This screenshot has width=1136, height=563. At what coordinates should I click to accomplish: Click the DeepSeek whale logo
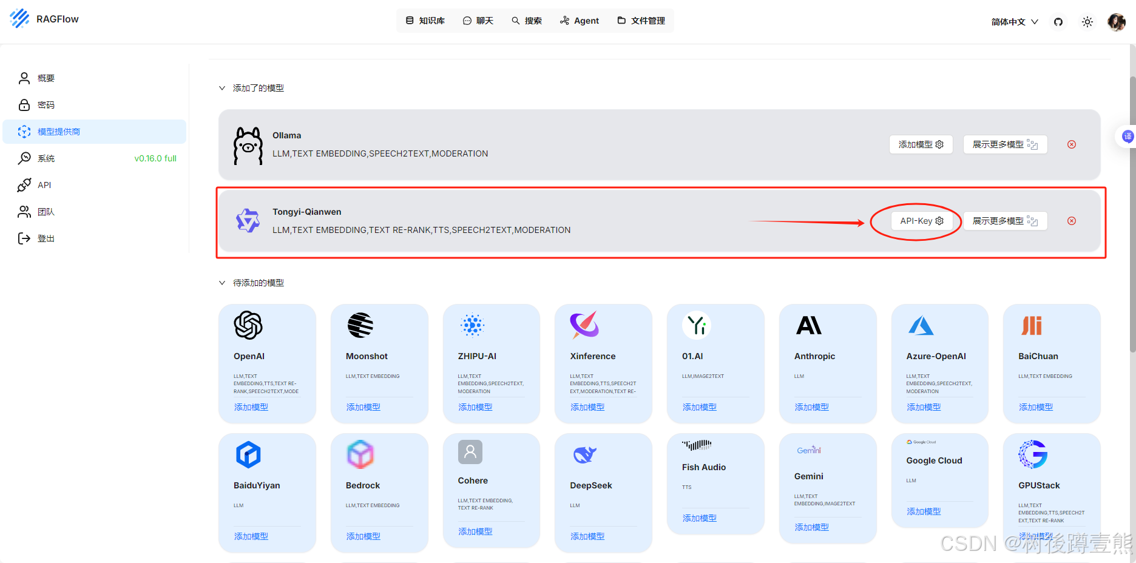point(585,454)
